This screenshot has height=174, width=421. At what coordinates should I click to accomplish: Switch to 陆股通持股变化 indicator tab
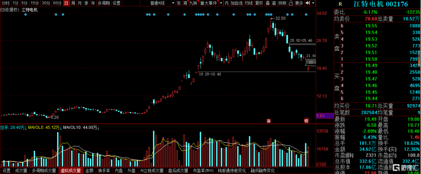(x=232, y=170)
